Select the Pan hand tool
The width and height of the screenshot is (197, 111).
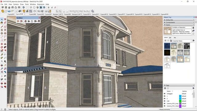point(5,65)
